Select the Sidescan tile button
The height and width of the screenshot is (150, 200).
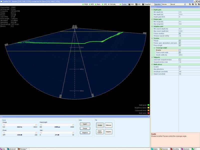pos(108,125)
